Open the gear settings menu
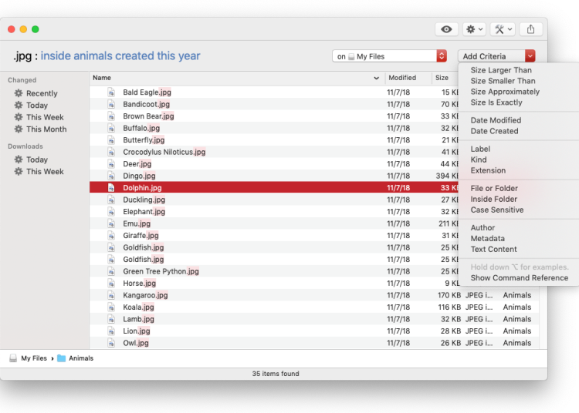 [474, 29]
